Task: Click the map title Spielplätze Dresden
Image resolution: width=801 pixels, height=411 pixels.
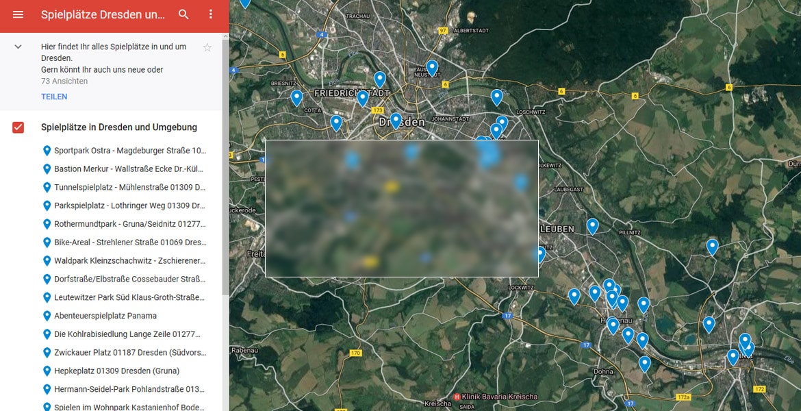Action: (103, 14)
